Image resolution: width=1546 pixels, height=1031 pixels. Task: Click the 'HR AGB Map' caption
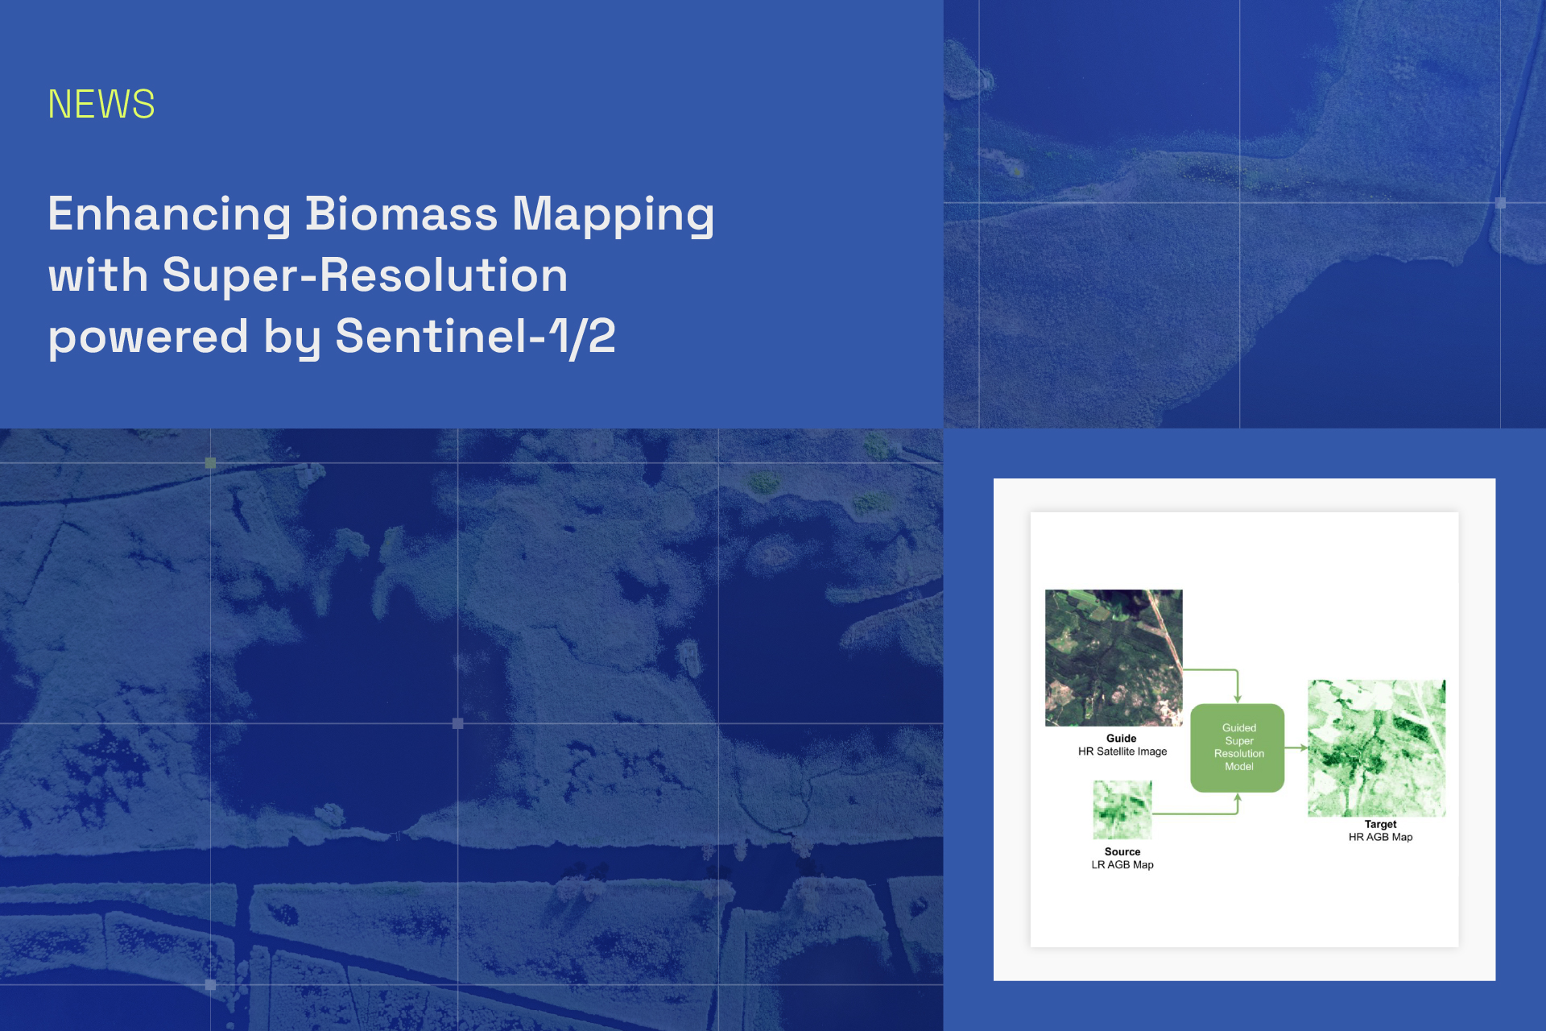[x=1380, y=837]
